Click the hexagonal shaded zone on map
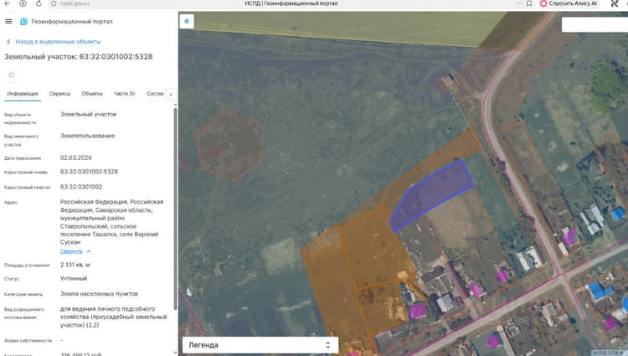The image size is (628, 356). (x=229, y=146)
